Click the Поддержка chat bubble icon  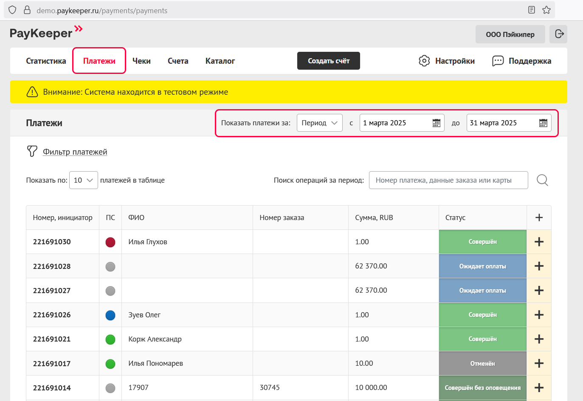(498, 61)
